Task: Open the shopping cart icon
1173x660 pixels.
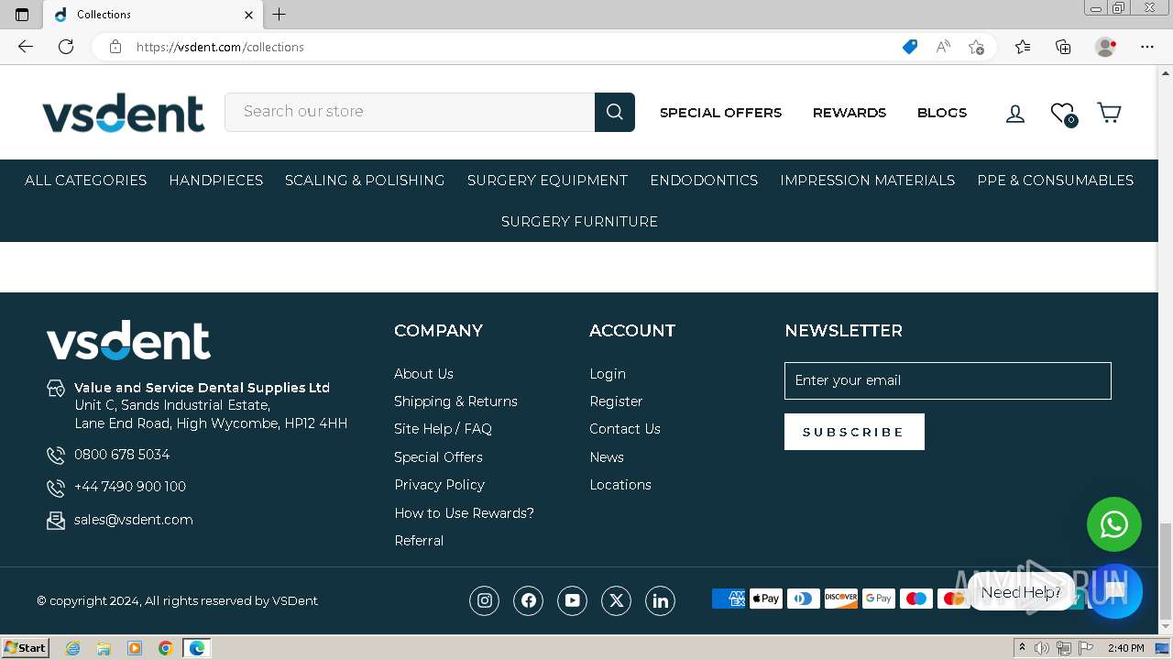Action: [x=1109, y=113]
